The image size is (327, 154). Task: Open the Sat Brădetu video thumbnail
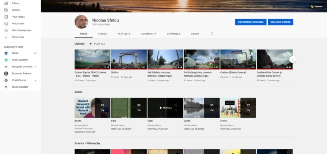point(165,59)
